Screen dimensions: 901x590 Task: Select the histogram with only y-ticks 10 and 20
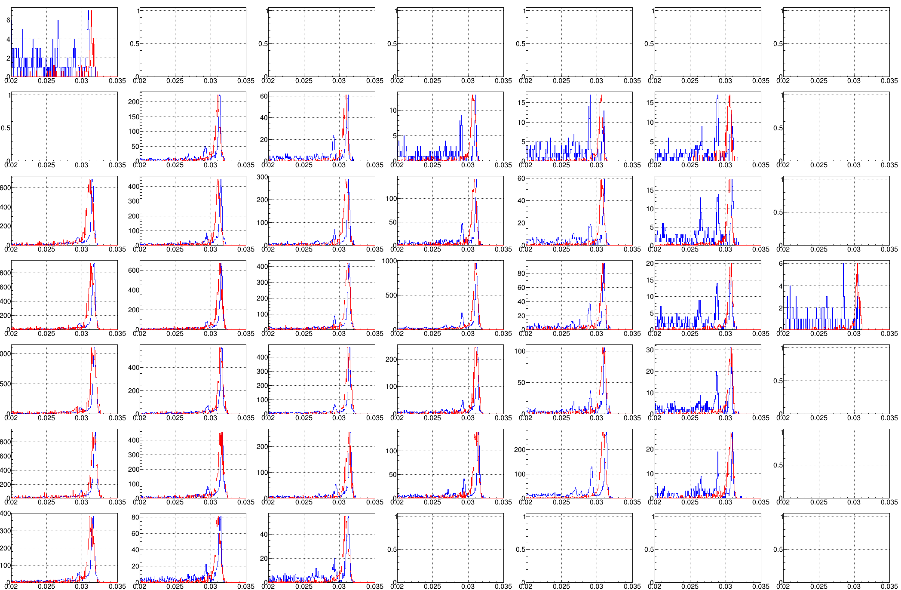(x=708, y=464)
